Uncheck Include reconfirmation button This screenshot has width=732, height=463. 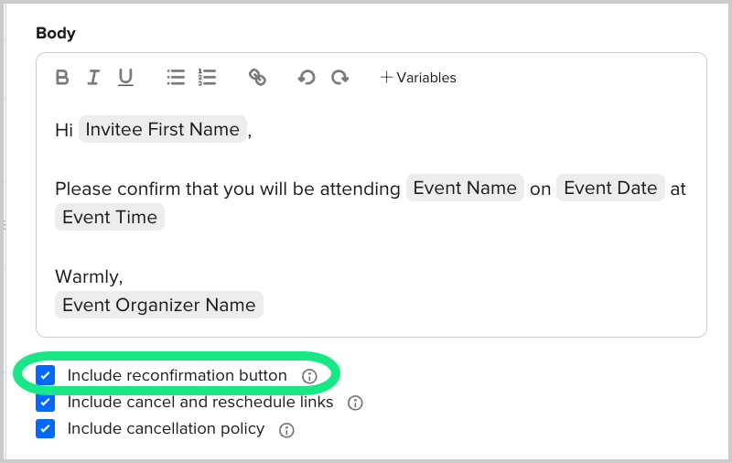tap(46, 375)
